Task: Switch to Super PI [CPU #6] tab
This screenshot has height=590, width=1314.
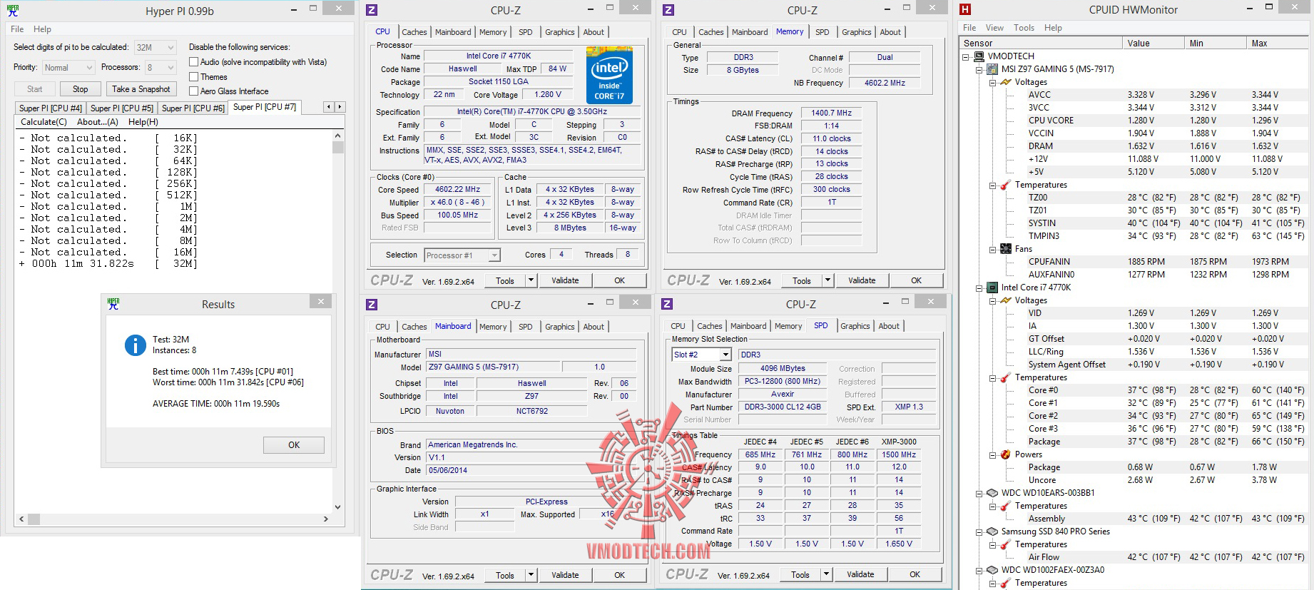Action: tap(193, 108)
